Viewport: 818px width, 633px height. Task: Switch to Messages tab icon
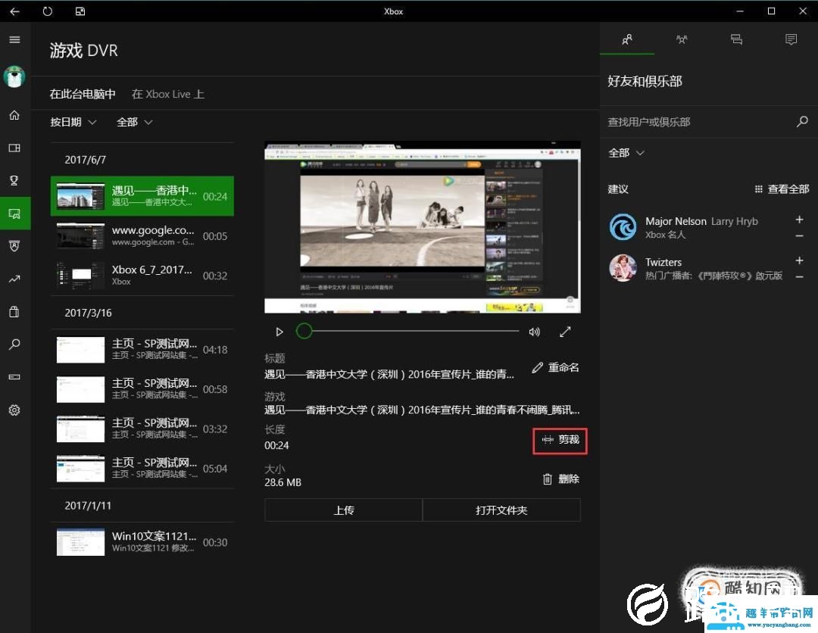tap(737, 39)
